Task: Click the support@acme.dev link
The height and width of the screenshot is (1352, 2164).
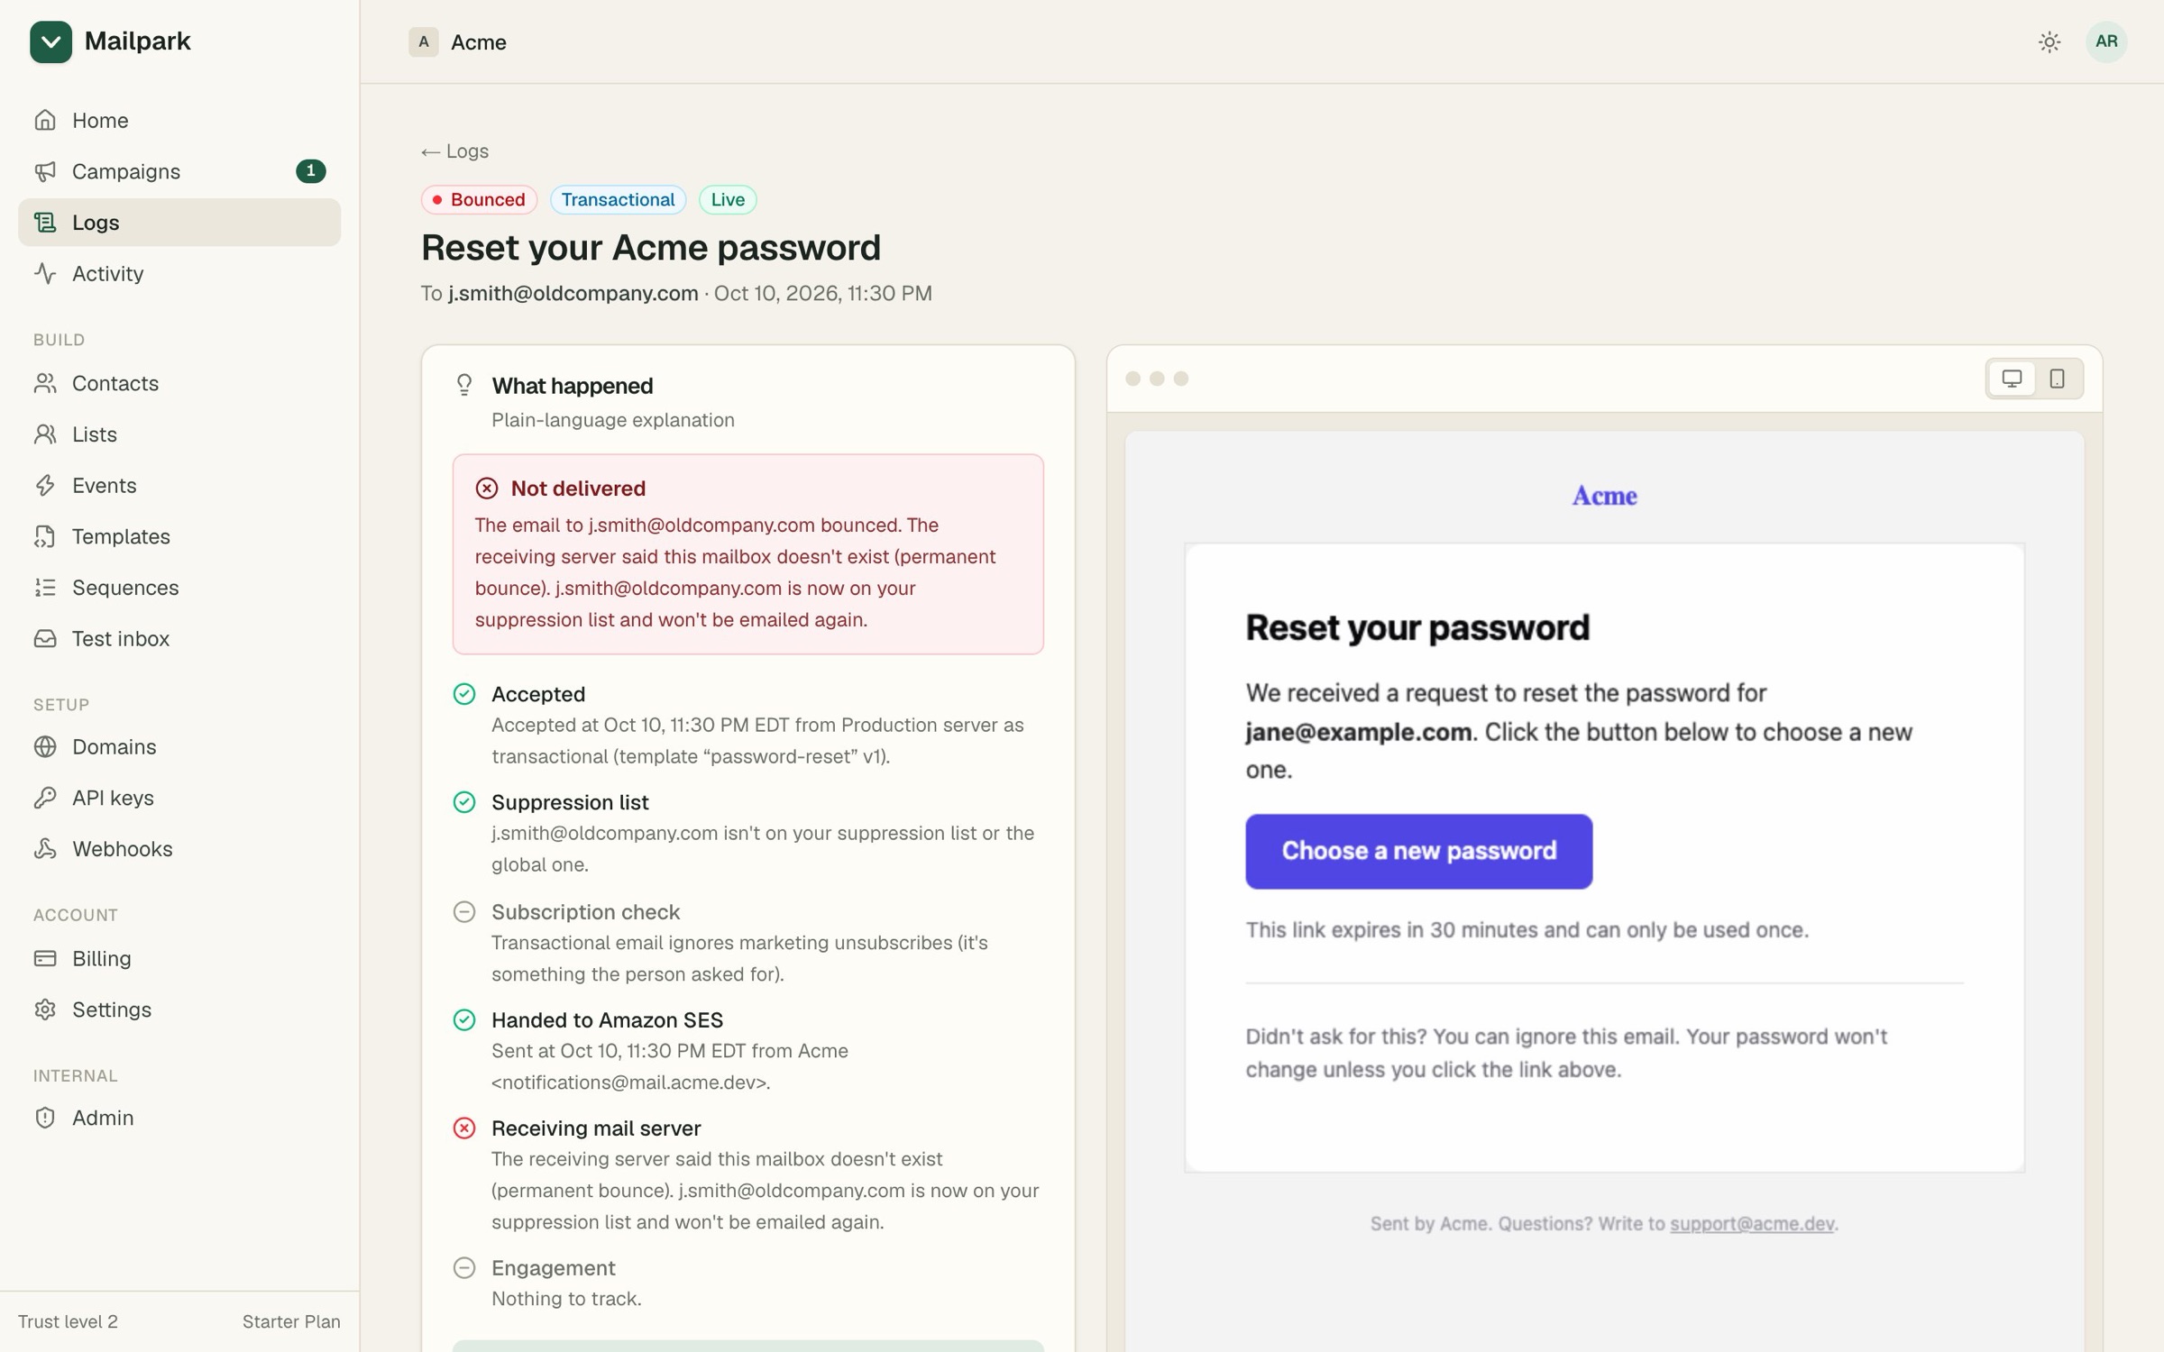Action: pos(1751,1224)
